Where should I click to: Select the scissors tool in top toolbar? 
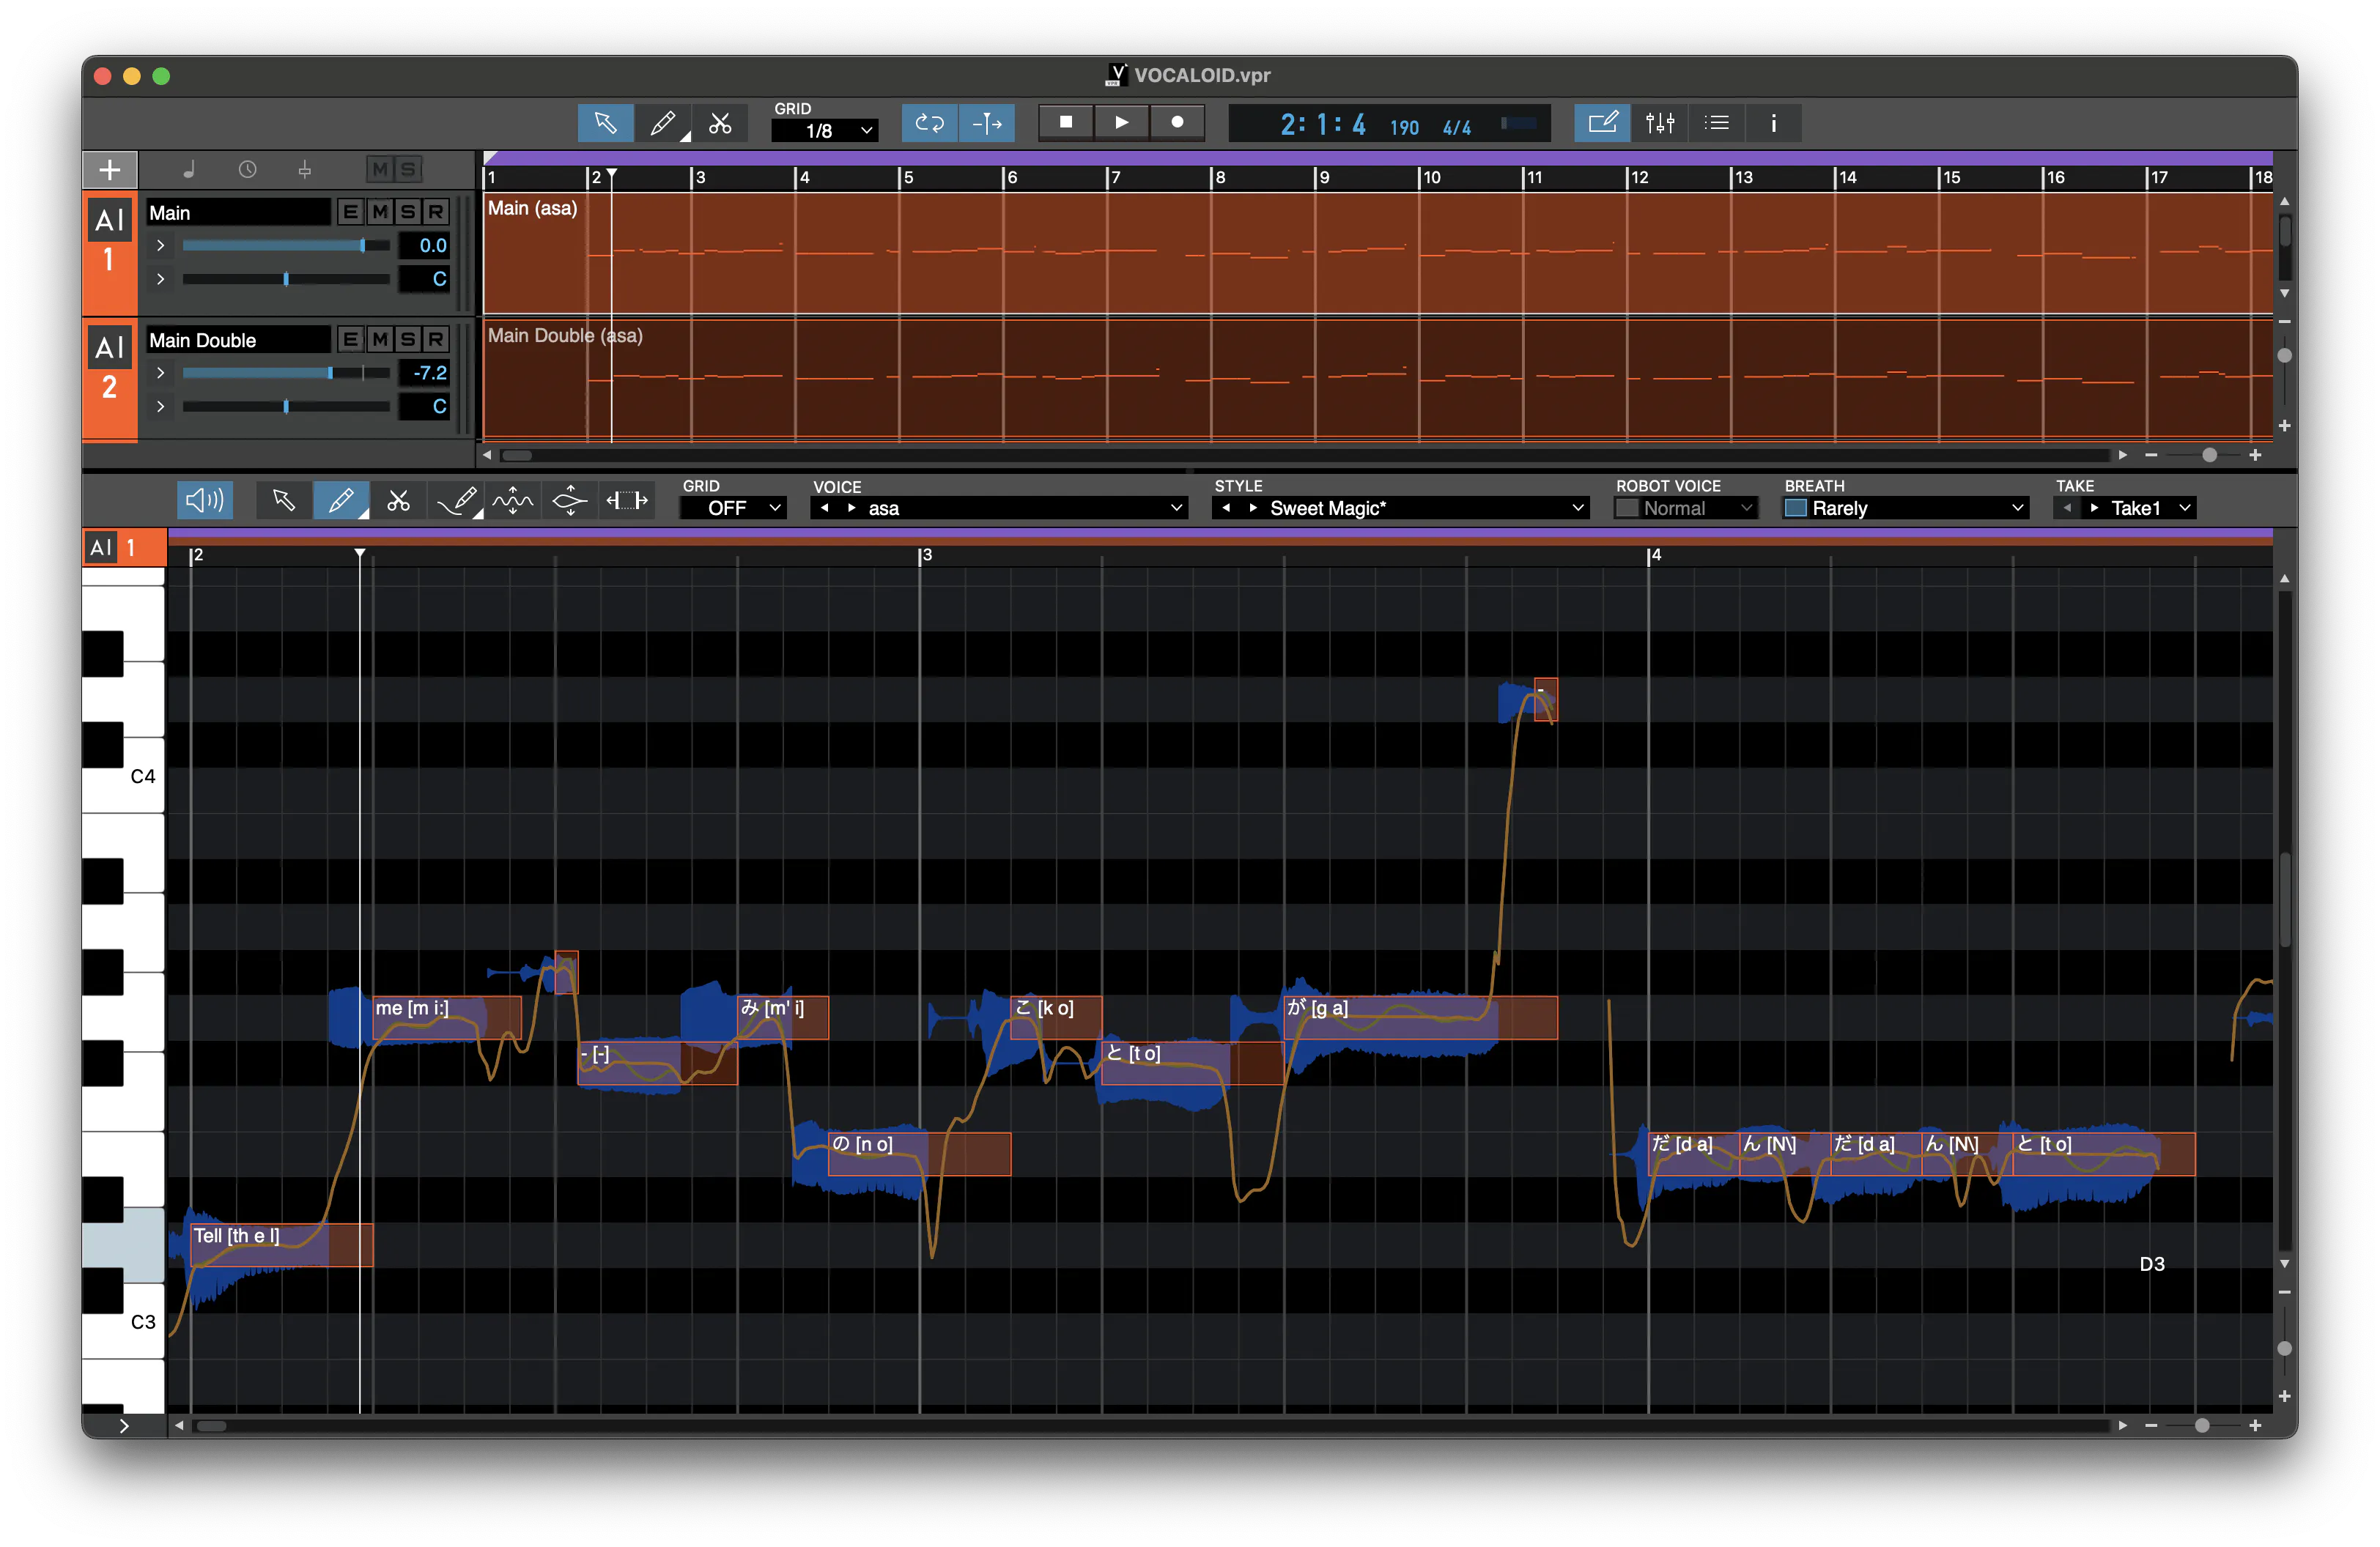tap(720, 123)
